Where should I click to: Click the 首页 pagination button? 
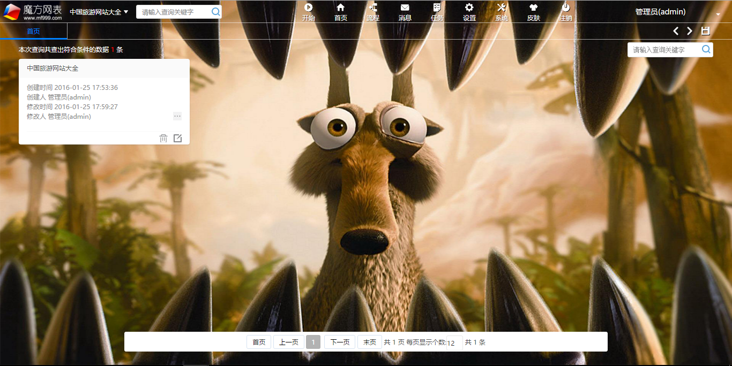pos(259,342)
